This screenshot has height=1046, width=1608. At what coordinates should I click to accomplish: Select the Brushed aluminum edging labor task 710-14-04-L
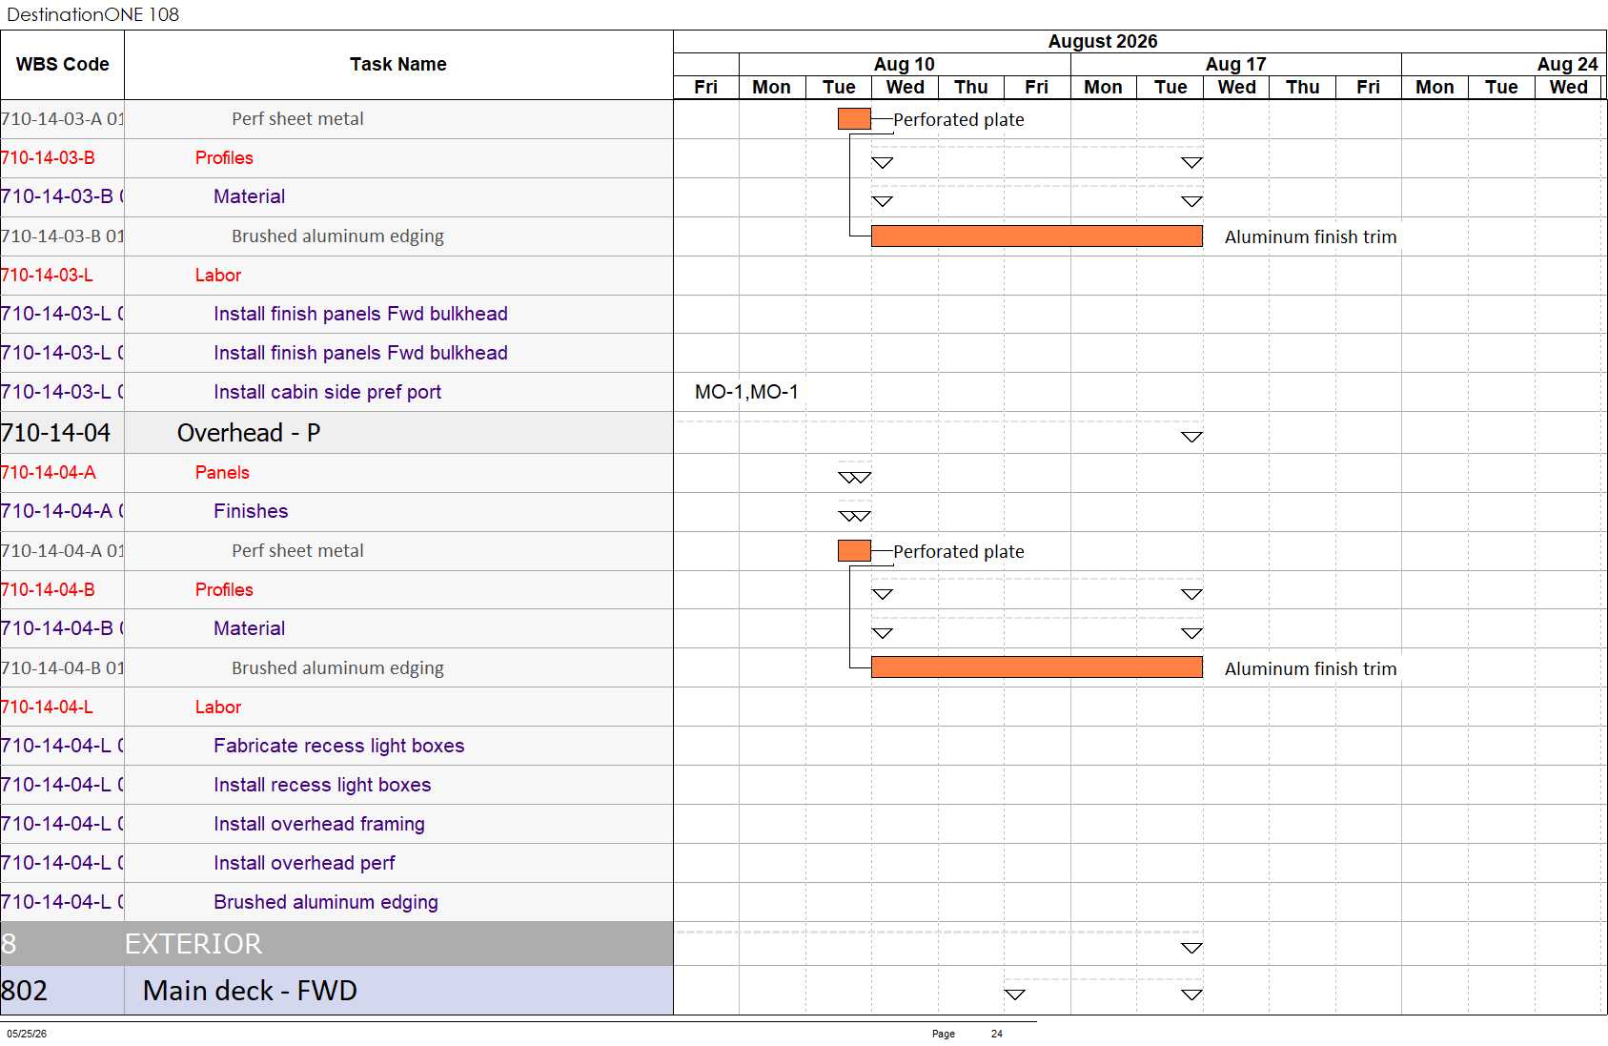coord(336,902)
